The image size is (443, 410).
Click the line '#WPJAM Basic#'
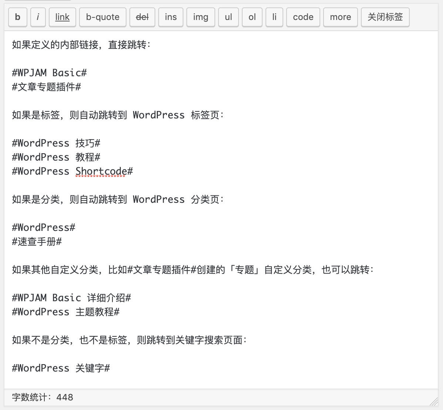click(x=49, y=73)
